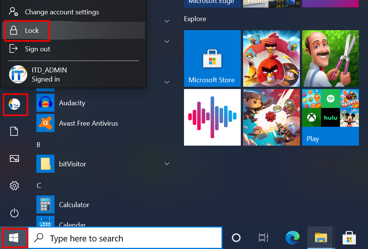Click the search magnifier icon
The width and height of the screenshot is (368, 249).
click(39, 238)
